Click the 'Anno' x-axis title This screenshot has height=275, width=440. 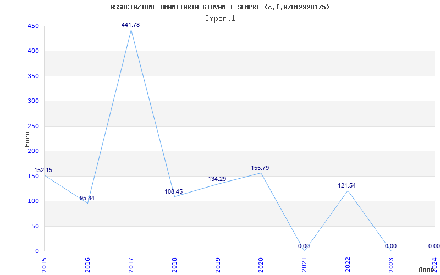tap(427, 269)
